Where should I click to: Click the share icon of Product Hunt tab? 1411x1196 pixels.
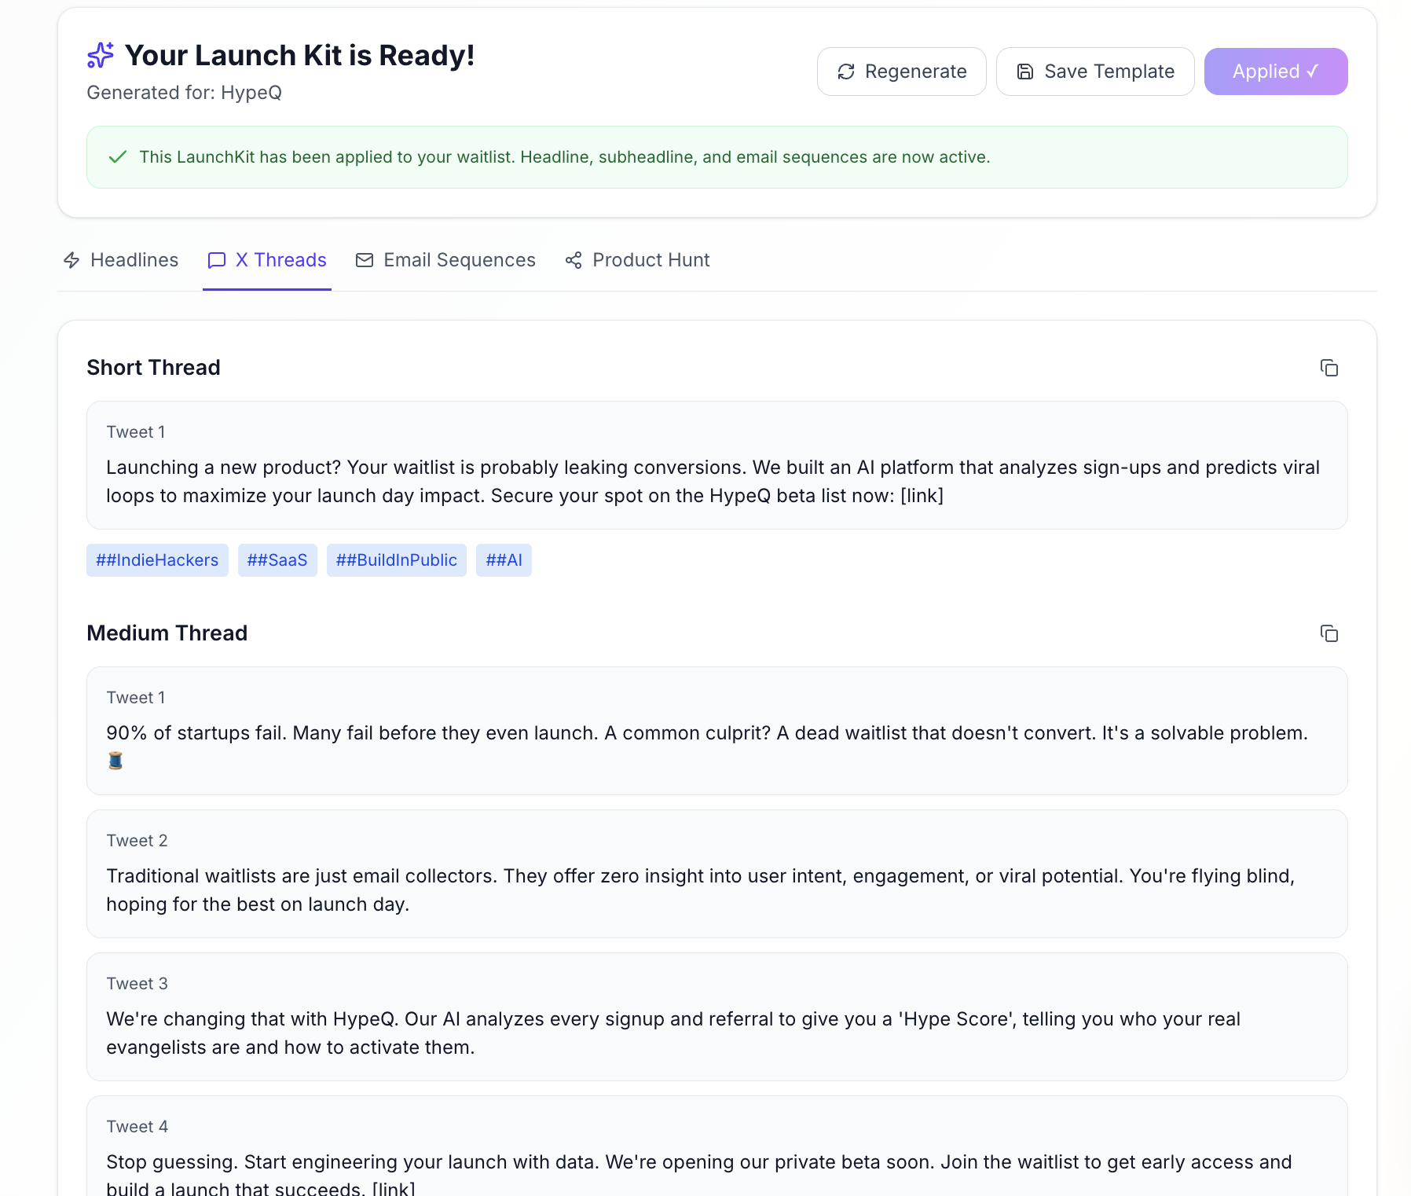coord(574,260)
